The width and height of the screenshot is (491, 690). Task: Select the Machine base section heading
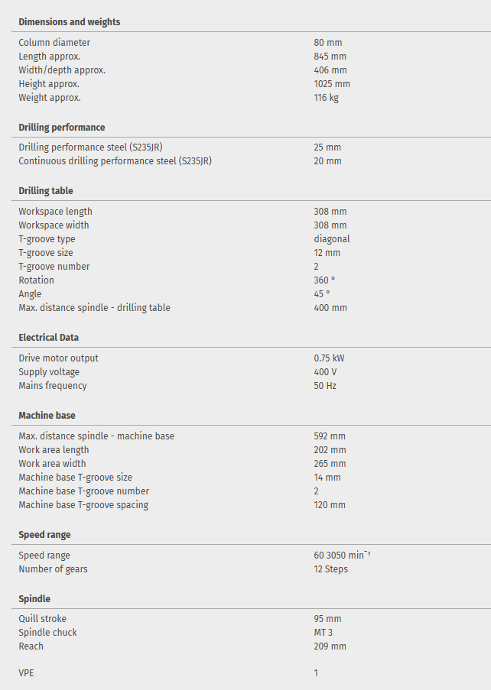47,416
